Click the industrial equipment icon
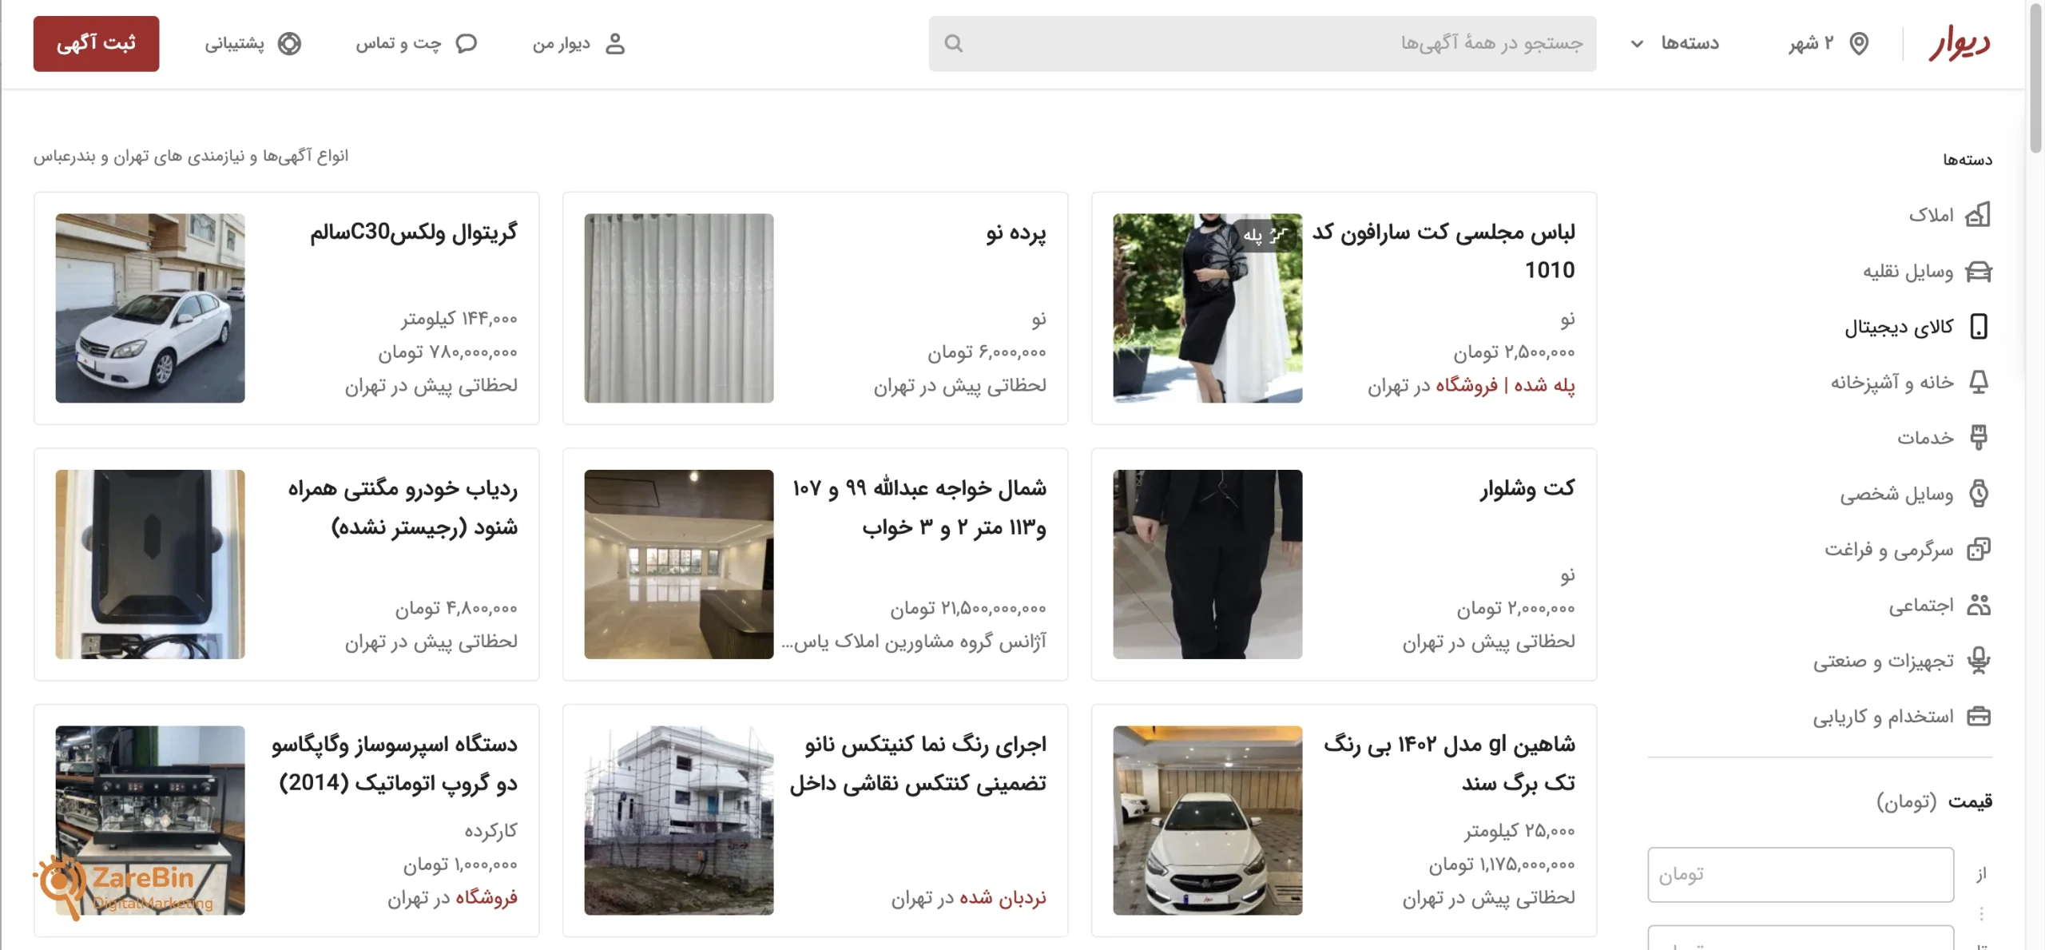 coord(1979,660)
